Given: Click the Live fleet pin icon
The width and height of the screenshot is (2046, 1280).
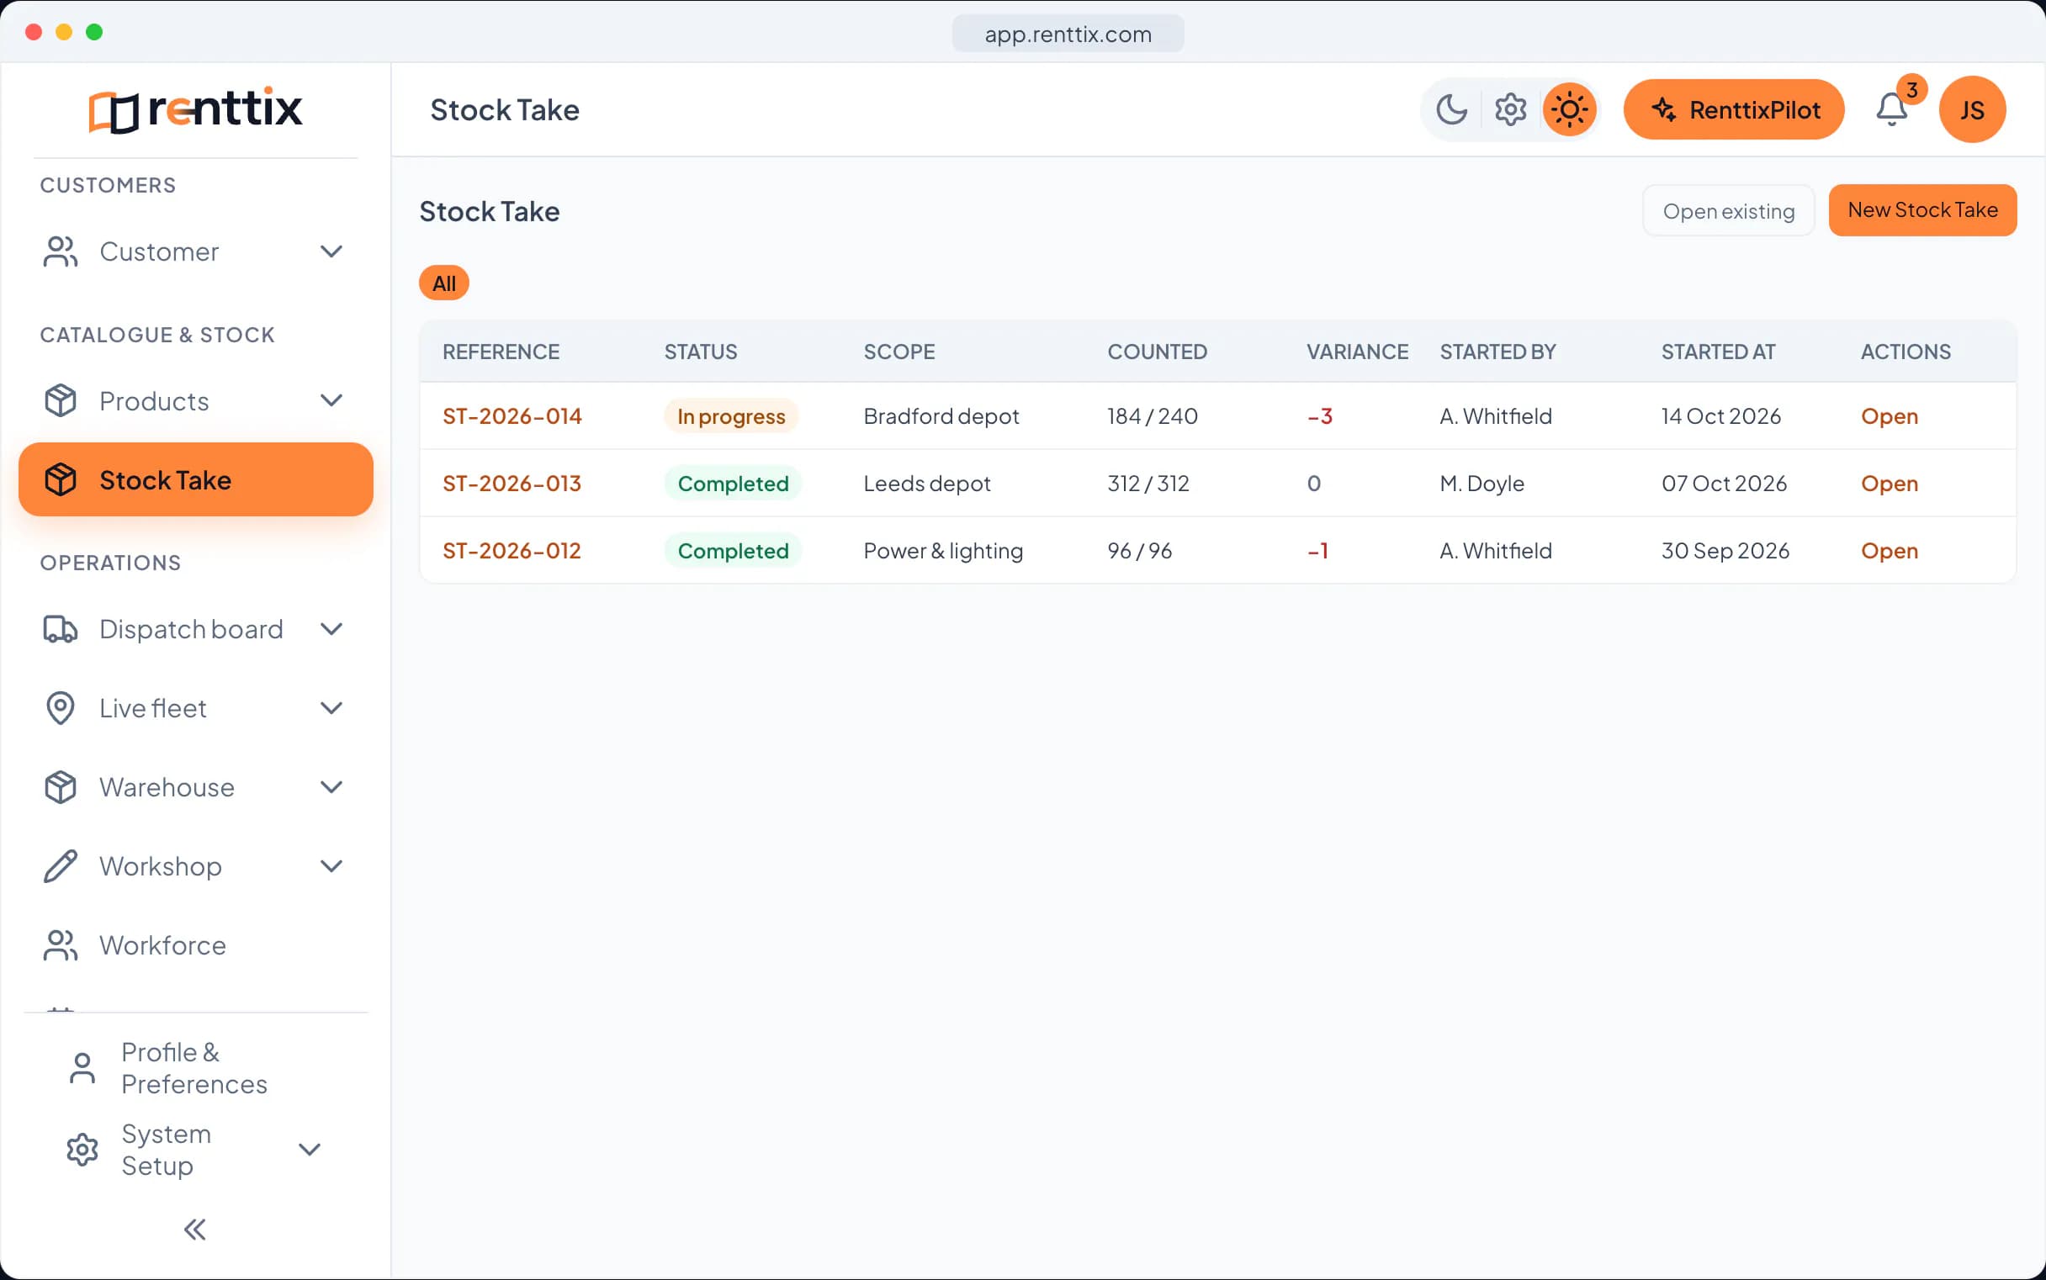Looking at the screenshot, I should click(x=60, y=708).
